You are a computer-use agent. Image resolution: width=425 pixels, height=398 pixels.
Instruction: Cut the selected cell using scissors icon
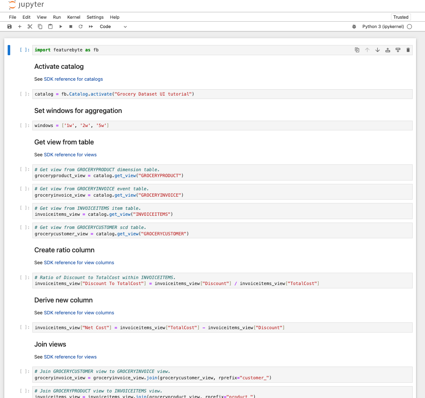click(30, 27)
